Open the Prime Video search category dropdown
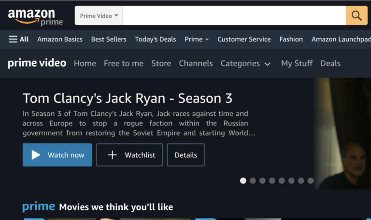 coord(99,15)
